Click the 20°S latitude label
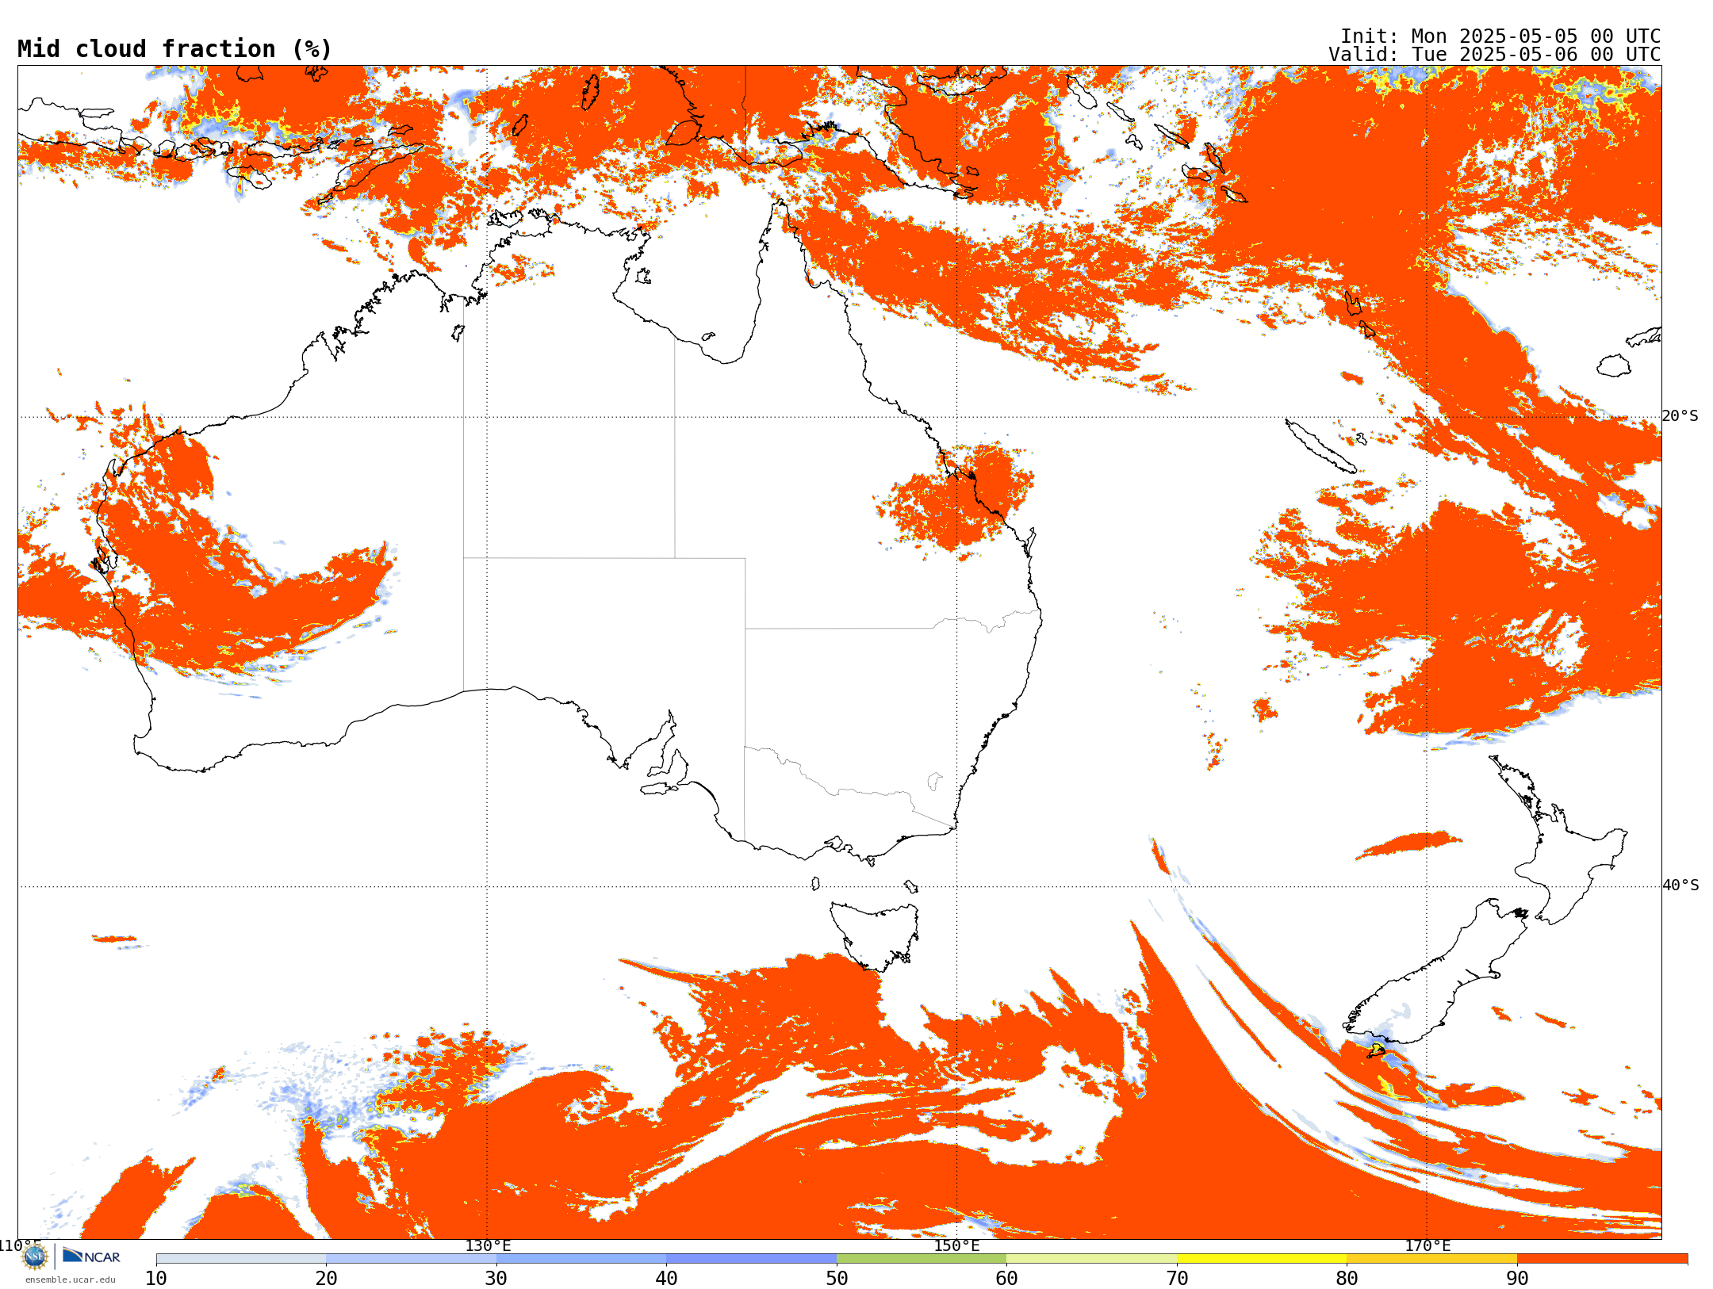Viewport: 1713px width, 1289px height. coord(1680,416)
